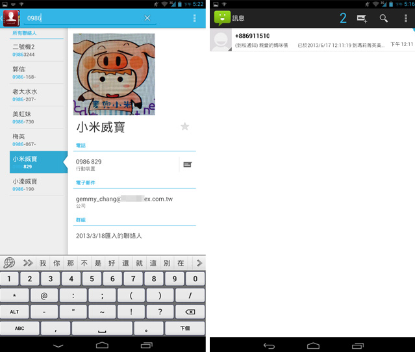The height and width of the screenshot is (352, 415).
Task: Tap the backspace key
Action: point(190,312)
